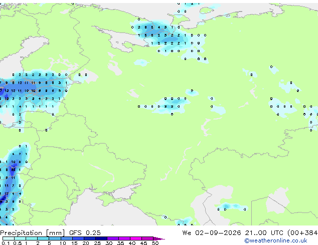Click the '21..00 UTC' time text
This screenshot has height=245, width=318.
(x=264, y=233)
